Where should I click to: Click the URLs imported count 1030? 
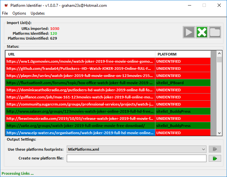tap(55, 29)
